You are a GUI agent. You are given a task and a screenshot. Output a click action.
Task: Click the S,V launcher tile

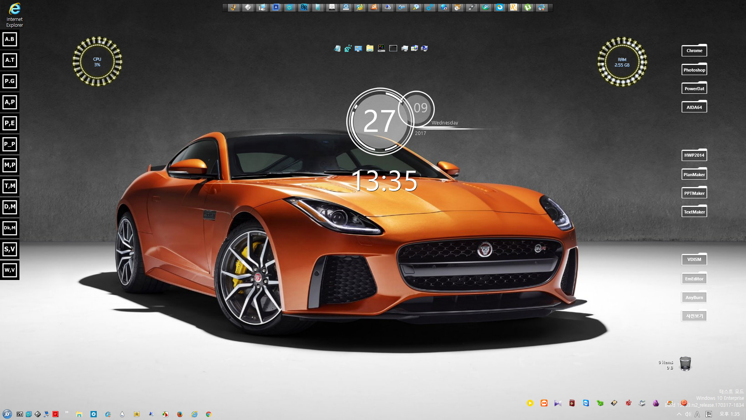coord(10,249)
